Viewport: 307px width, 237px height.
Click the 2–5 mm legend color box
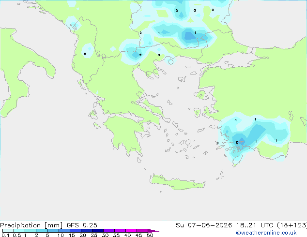(x=42, y=231)
